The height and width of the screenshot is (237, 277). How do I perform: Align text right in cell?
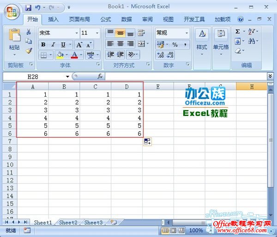coord(130,44)
